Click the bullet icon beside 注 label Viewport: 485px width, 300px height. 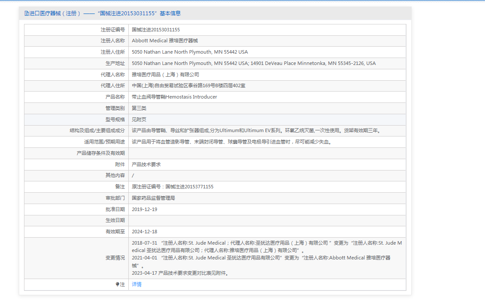pyautogui.click(x=117, y=284)
